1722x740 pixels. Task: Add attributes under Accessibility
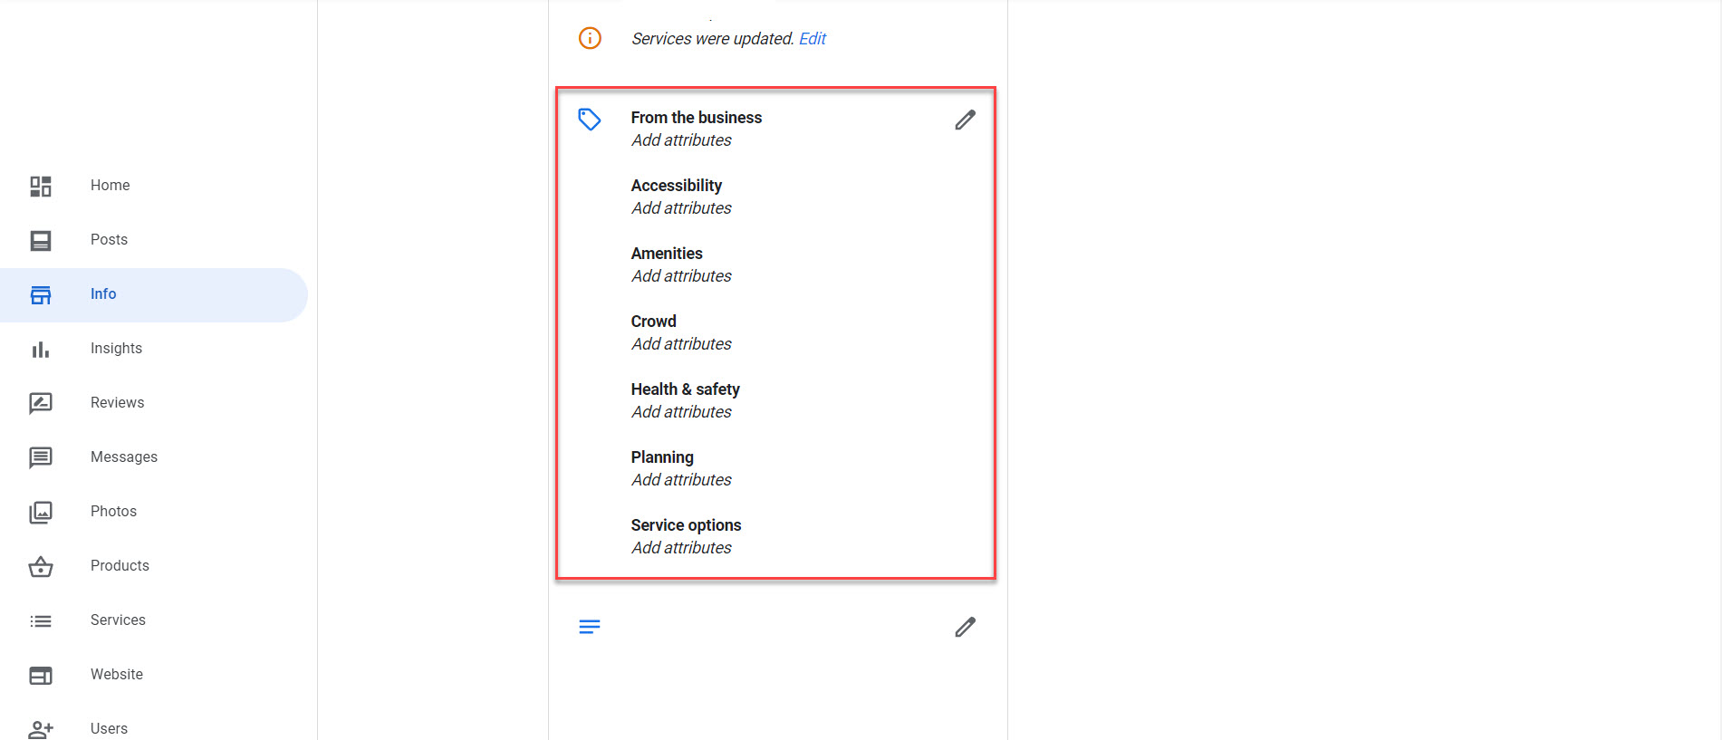(x=680, y=207)
